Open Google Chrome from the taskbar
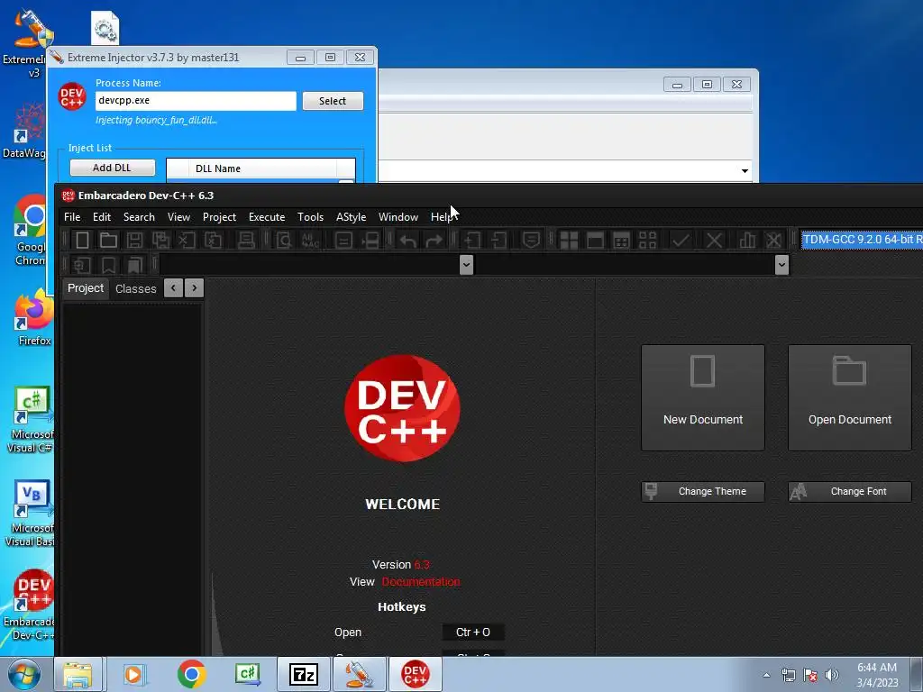 [x=191, y=674]
